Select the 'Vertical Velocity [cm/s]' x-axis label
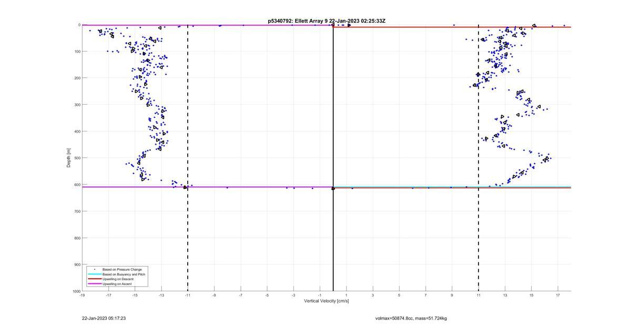This screenshot has height=327, width=631. (327, 301)
